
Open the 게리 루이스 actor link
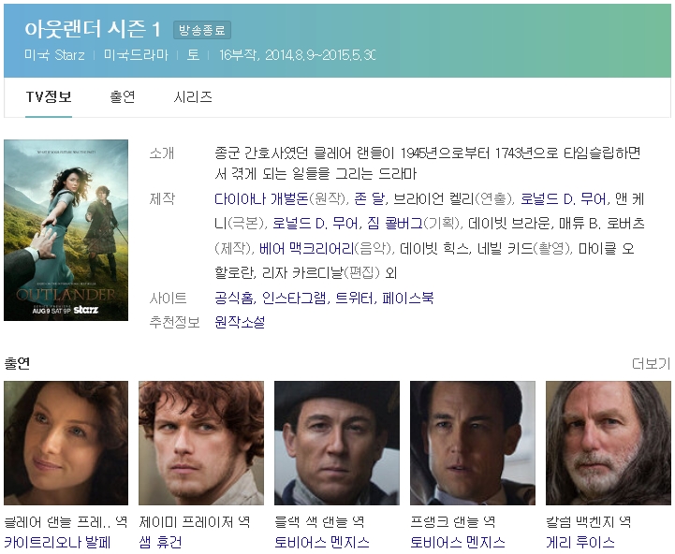click(580, 542)
